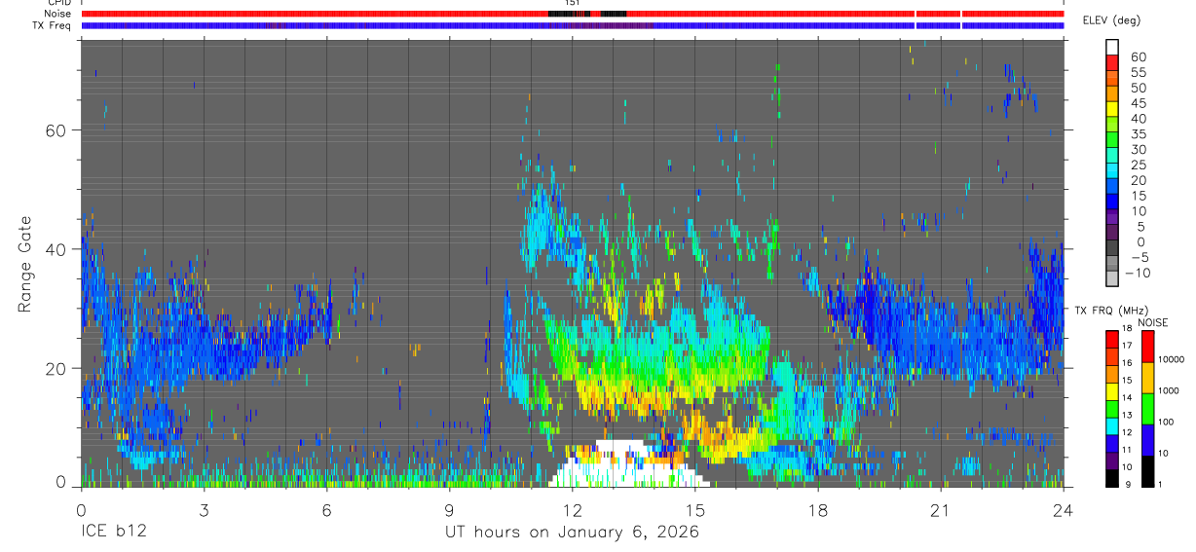The image size is (1196, 552).
Task: Pick the purple ELEV swatch between 5 and 10
Action: tap(1113, 216)
